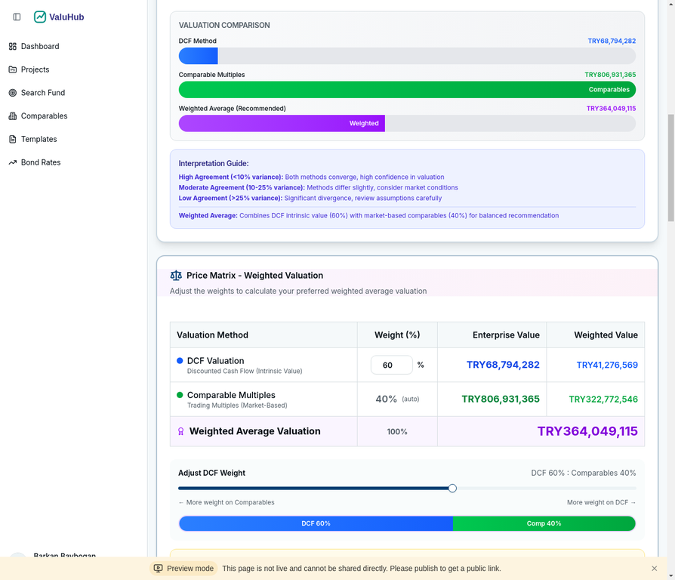Click the Bond Rates trend icon
Viewport: 675px width, 580px height.
tap(13, 162)
